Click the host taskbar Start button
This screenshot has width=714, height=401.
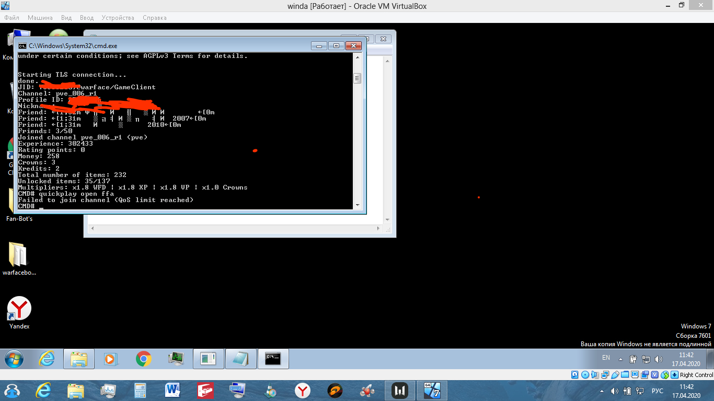click(11, 391)
